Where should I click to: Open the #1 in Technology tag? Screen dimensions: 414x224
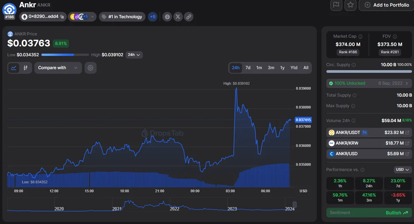(122, 17)
